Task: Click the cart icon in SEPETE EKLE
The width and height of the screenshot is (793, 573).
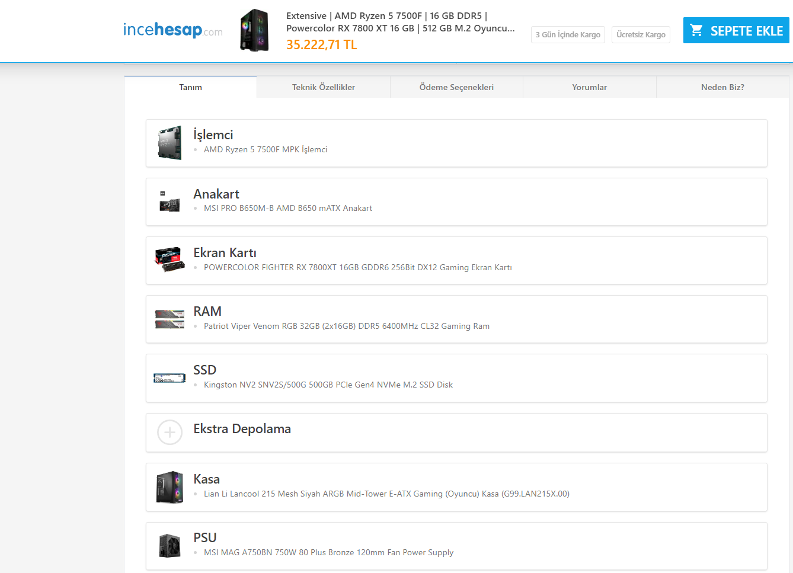Action: pos(696,30)
